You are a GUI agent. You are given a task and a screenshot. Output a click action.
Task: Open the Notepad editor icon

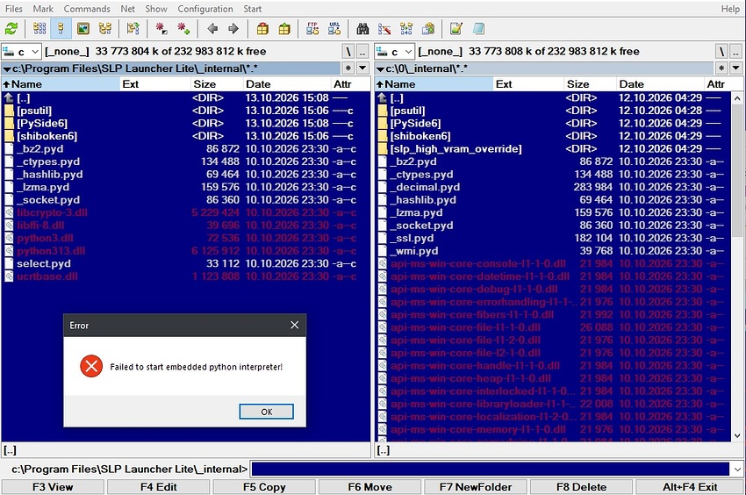[x=456, y=29]
